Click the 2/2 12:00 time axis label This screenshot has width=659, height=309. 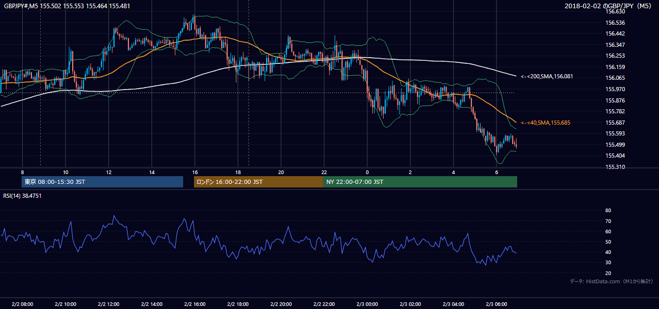pyautogui.click(x=108, y=304)
